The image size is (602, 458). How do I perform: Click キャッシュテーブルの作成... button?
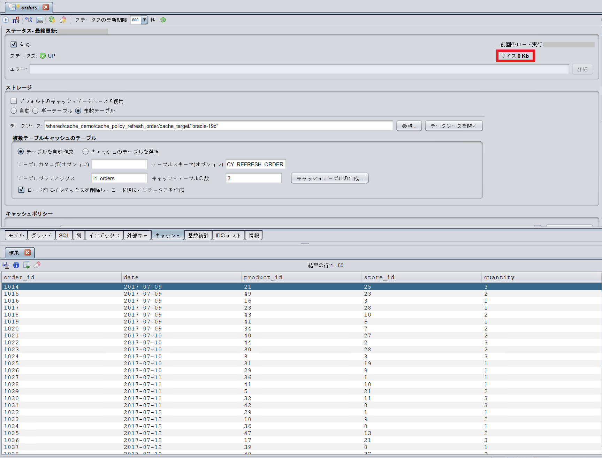330,178
